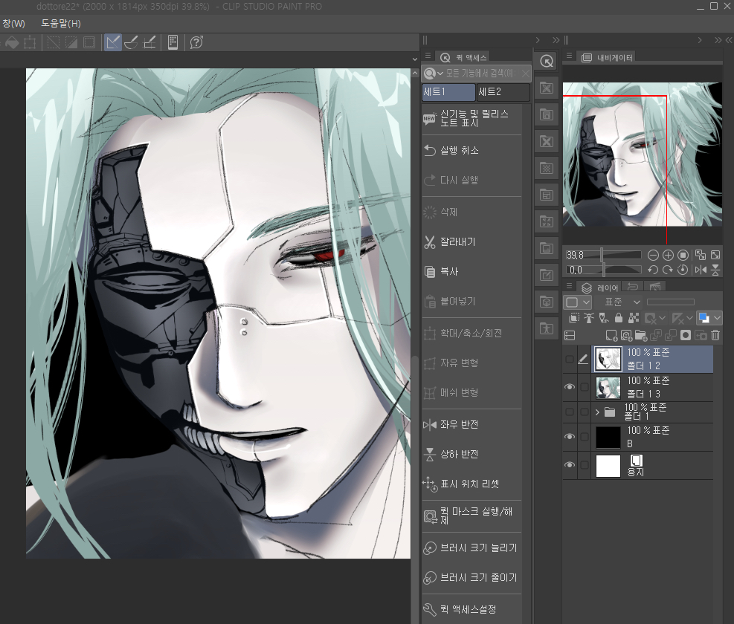Click the rotate left icon in navigator
This screenshot has width=734, height=624.
(x=653, y=270)
